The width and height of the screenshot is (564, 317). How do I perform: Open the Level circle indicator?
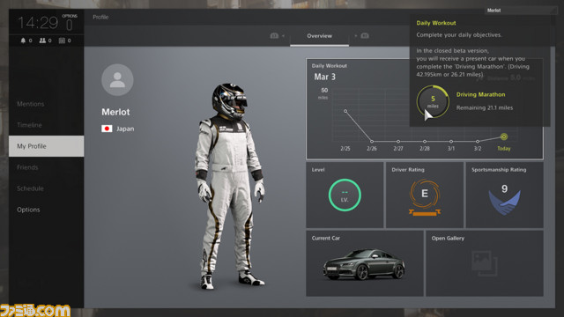pyautogui.click(x=345, y=195)
